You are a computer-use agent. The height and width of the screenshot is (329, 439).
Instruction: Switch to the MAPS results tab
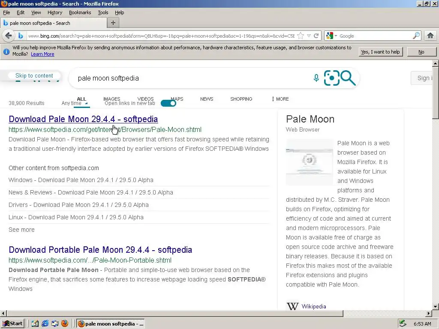pos(177,99)
